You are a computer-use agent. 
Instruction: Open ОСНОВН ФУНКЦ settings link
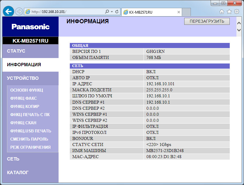point(27,90)
